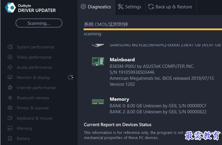The image size is (222, 145).
Task: Select the Audio performance speaker icon
Action: click(10, 67)
